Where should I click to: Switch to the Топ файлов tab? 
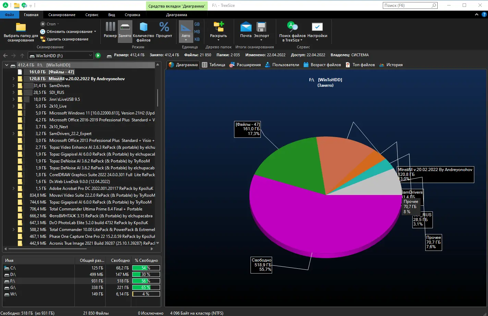click(360, 65)
